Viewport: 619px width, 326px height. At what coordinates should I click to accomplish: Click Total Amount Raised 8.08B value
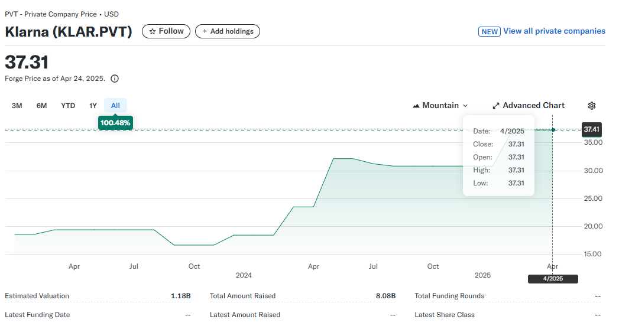tap(385, 296)
